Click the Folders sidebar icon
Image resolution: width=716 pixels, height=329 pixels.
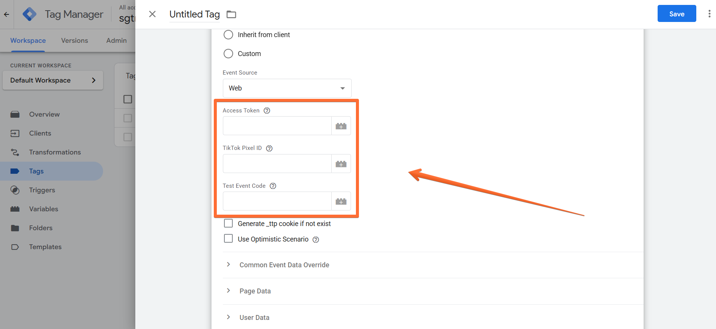(x=15, y=228)
